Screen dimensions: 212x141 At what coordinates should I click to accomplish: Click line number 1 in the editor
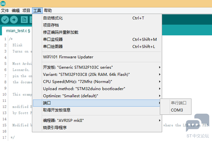pos(5,39)
